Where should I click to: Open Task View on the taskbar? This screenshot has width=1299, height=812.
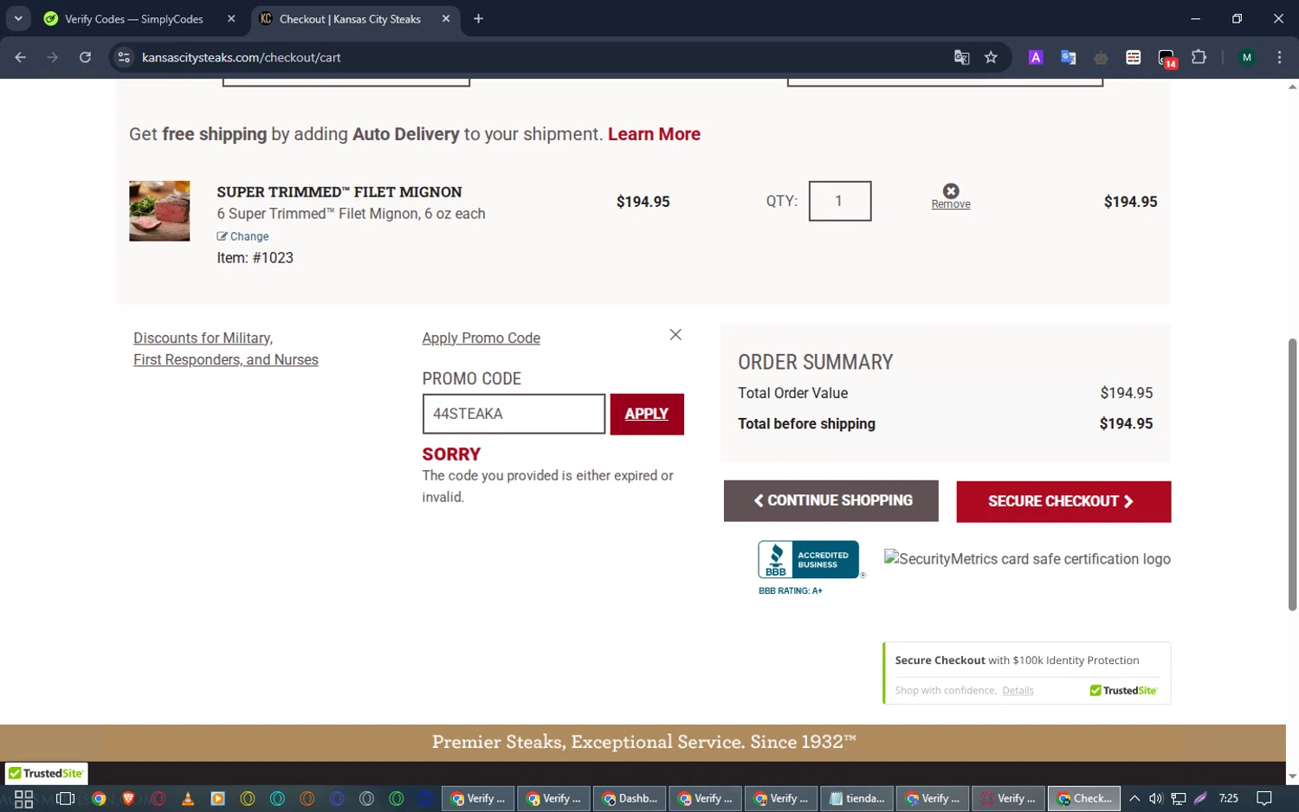click(65, 798)
